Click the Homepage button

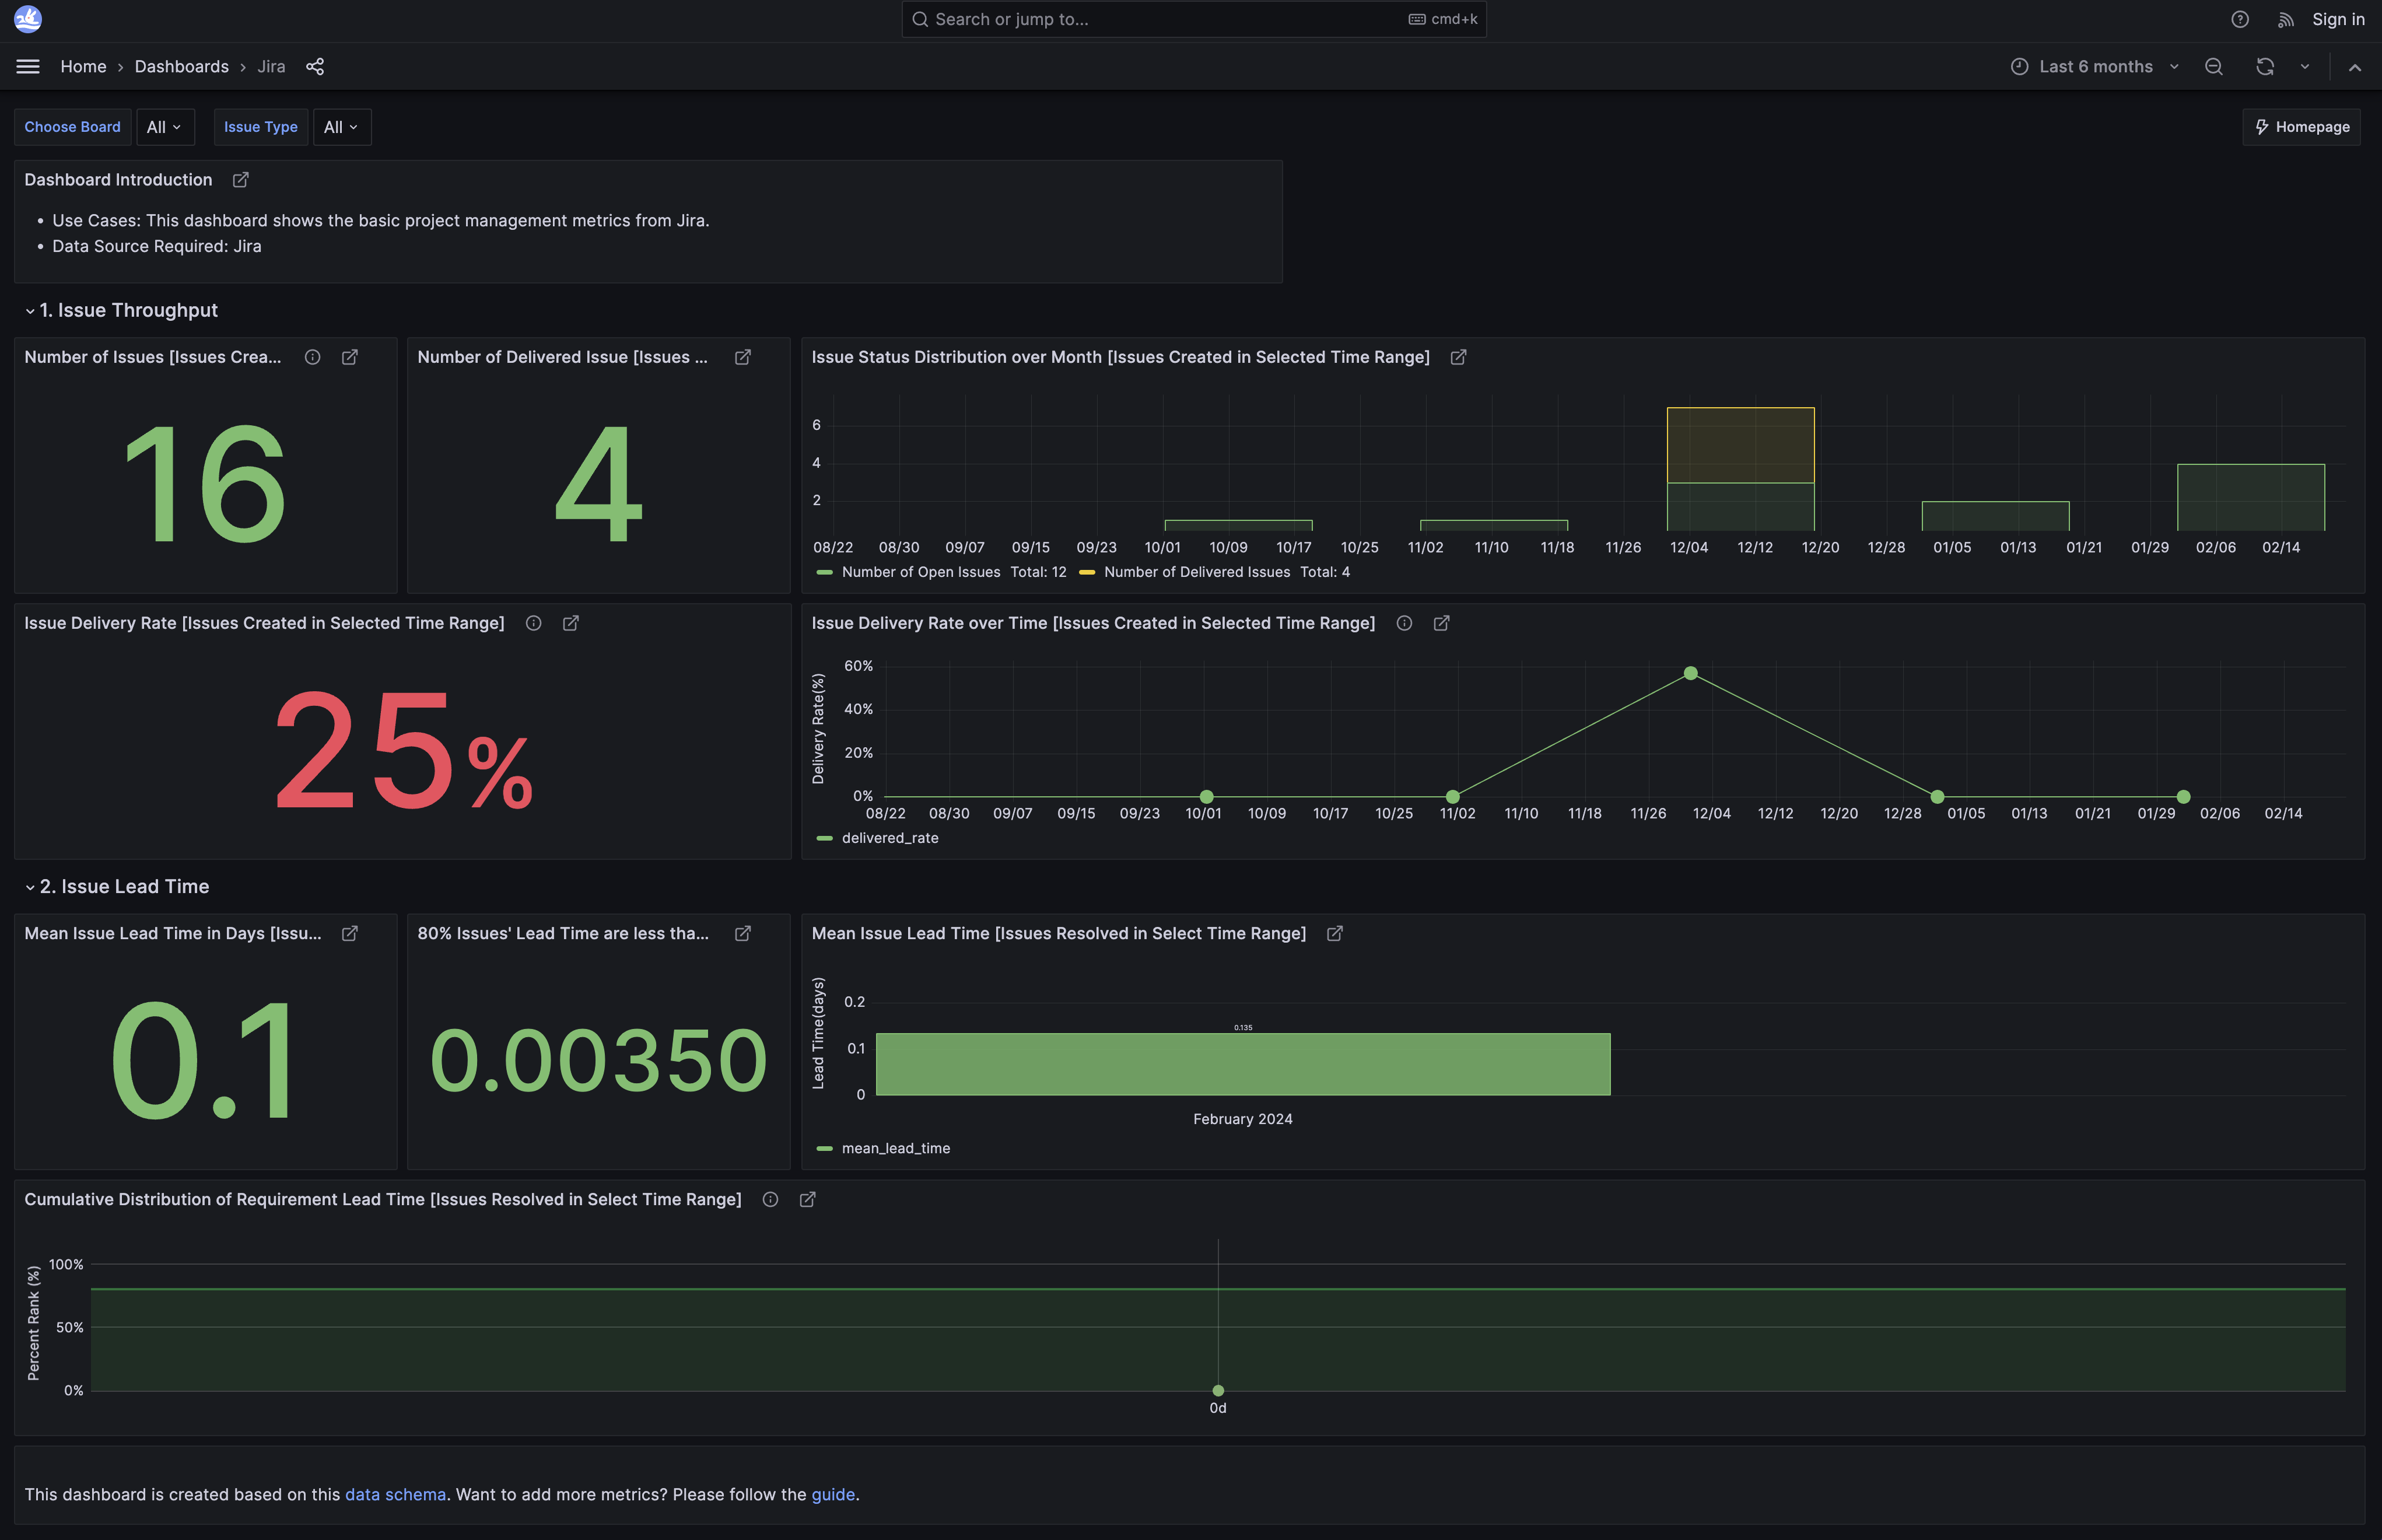click(x=2301, y=127)
